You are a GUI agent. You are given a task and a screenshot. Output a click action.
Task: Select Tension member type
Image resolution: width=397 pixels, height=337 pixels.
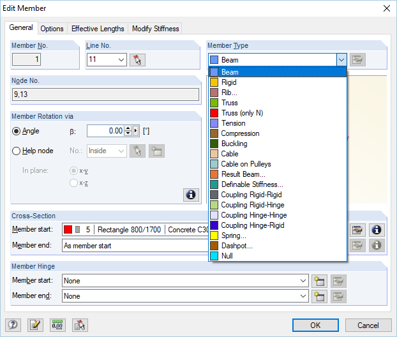(278, 123)
